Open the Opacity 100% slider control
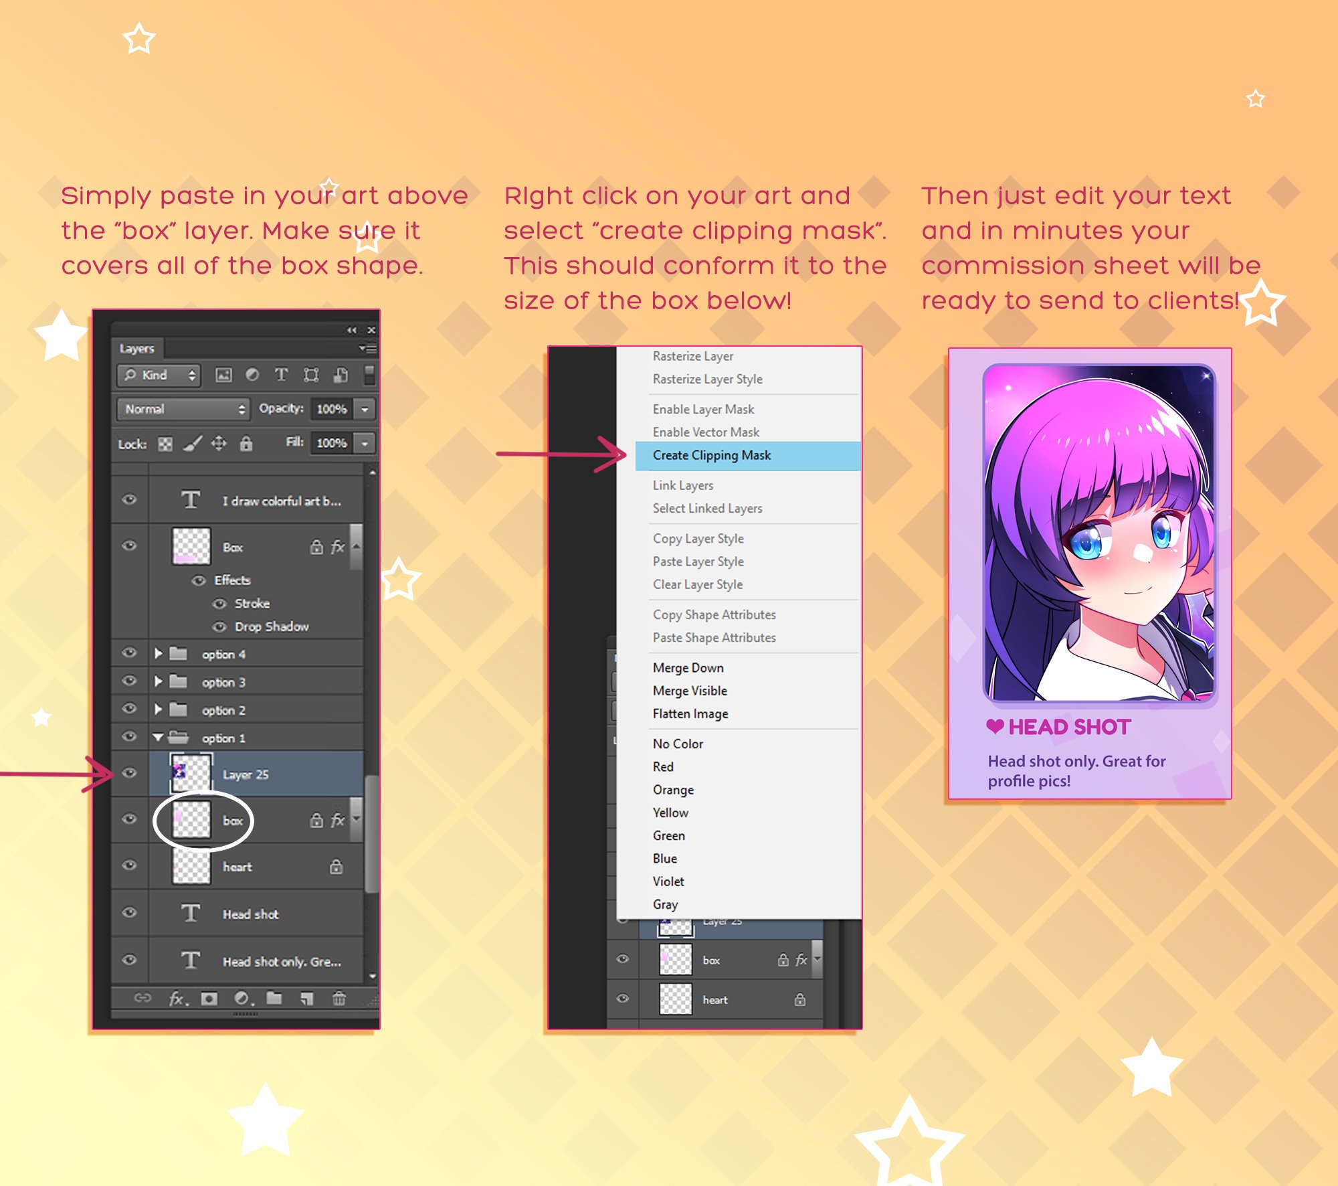The height and width of the screenshot is (1186, 1338). click(x=363, y=408)
